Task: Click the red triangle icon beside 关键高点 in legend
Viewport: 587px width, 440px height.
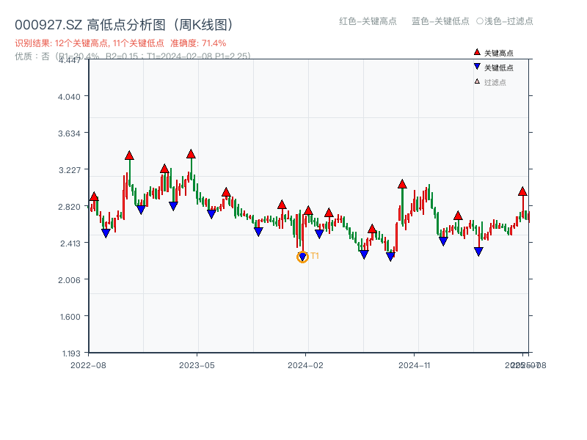Action: click(477, 53)
